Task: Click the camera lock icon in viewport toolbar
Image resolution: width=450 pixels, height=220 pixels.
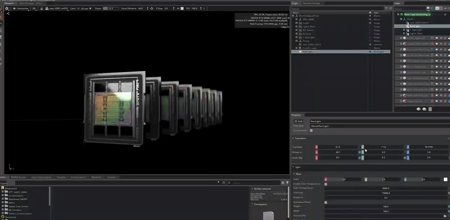Action: tap(42, 8)
